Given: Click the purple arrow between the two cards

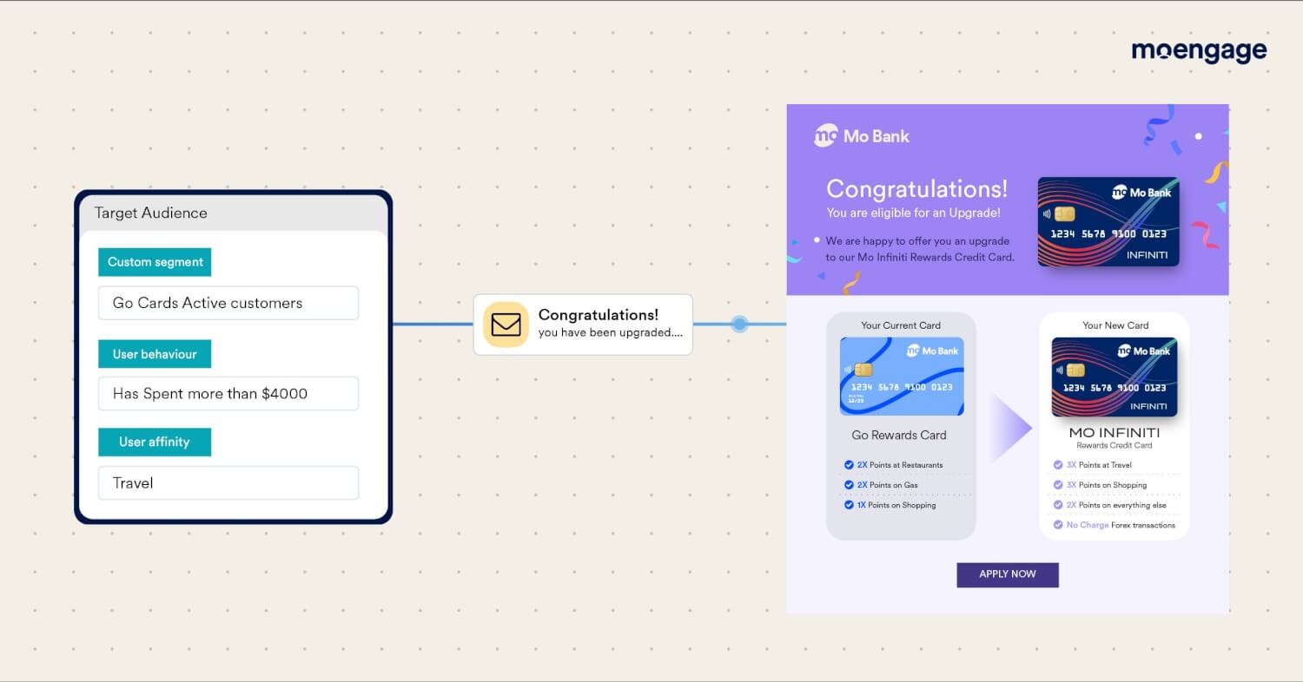Looking at the screenshot, I should coord(1010,428).
